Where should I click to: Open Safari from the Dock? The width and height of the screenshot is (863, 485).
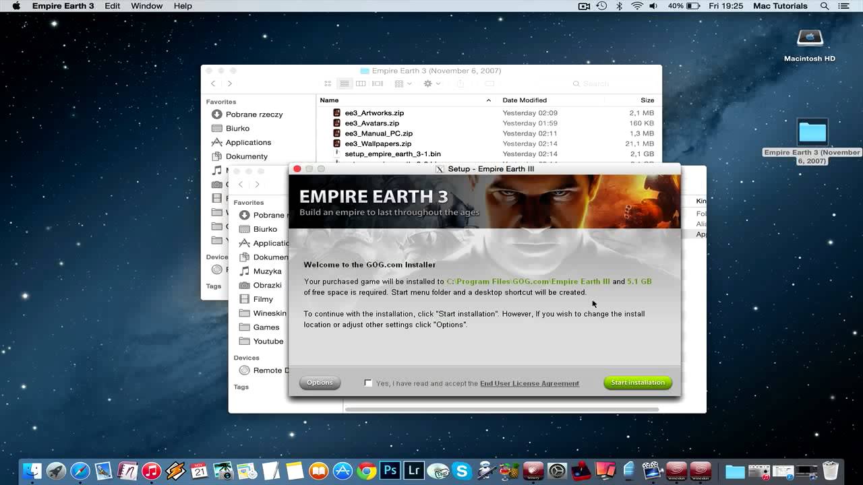pos(80,470)
